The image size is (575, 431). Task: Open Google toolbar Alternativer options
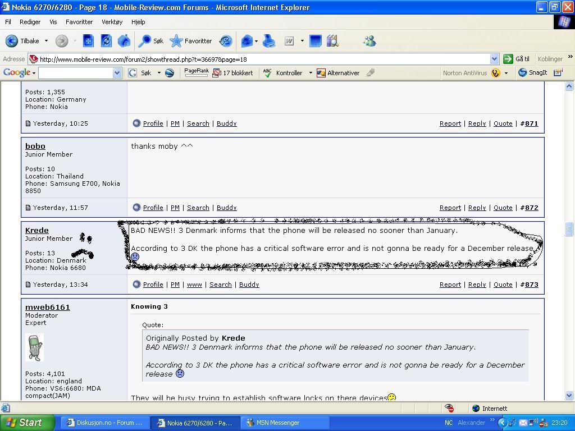338,73
